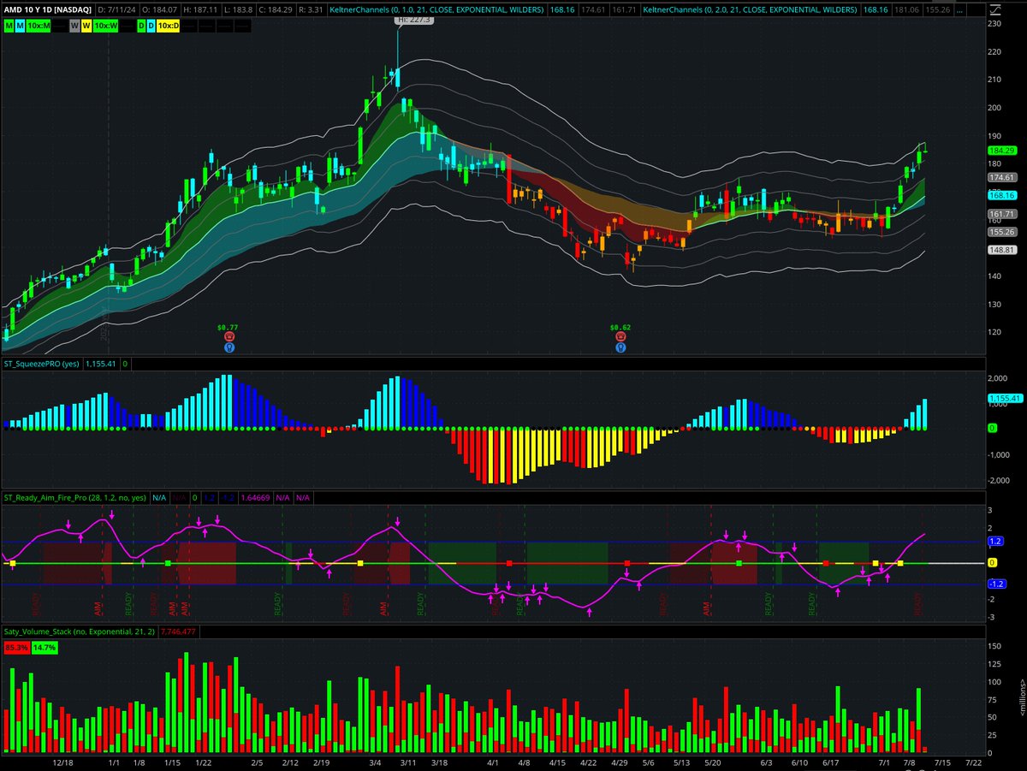Click the 220 price level on axis
The height and width of the screenshot is (771, 1027).
click(x=994, y=52)
